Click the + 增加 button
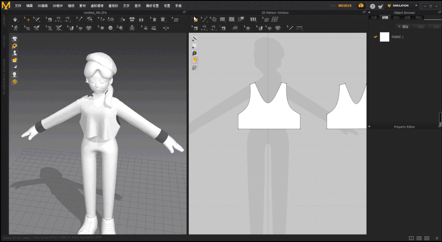This screenshot has width=442, height=242. (x=403, y=27)
